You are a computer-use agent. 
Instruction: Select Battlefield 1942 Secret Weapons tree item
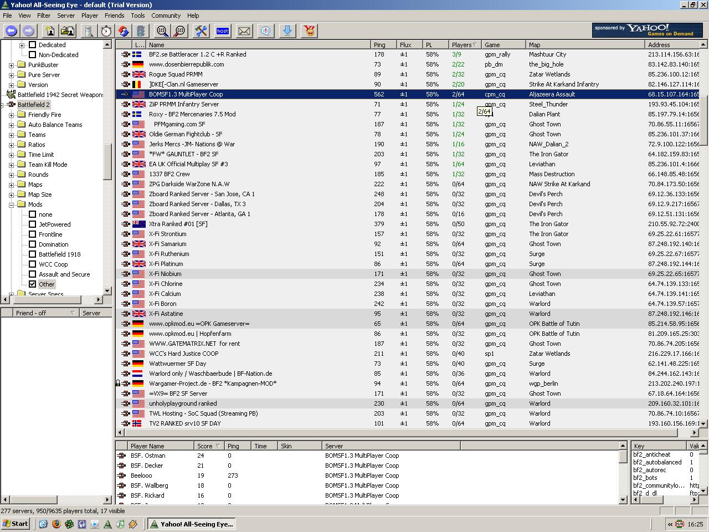60,95
